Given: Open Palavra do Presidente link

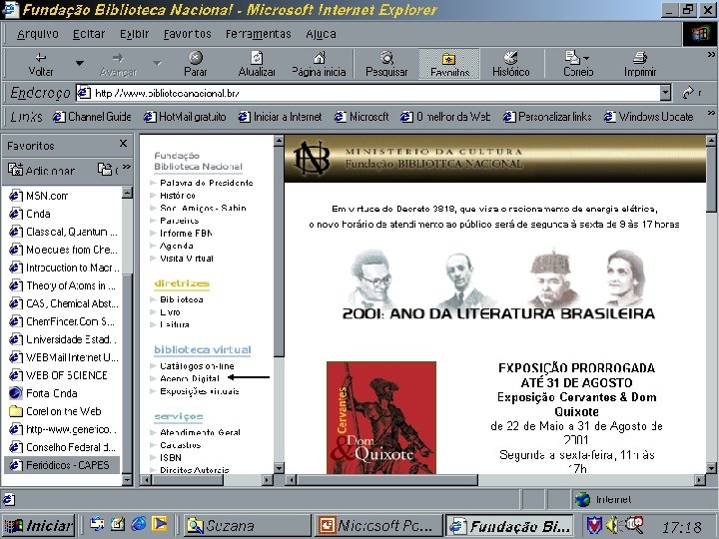Looking at the screenshot, I should [207, 183].
